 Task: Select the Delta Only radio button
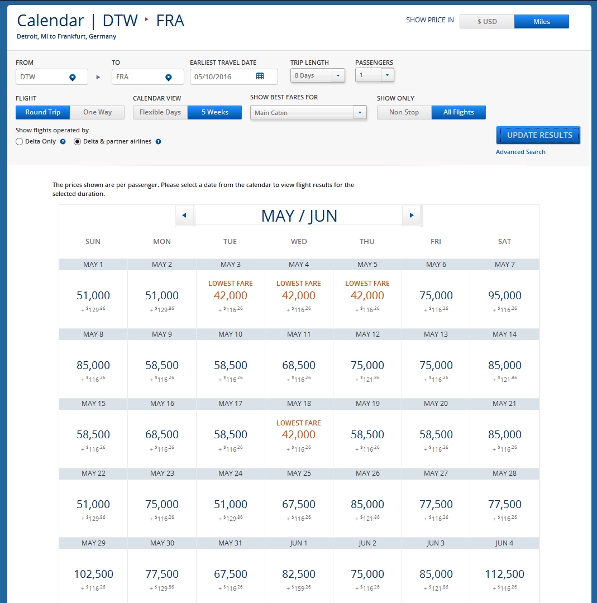click(x=20, y=142)
